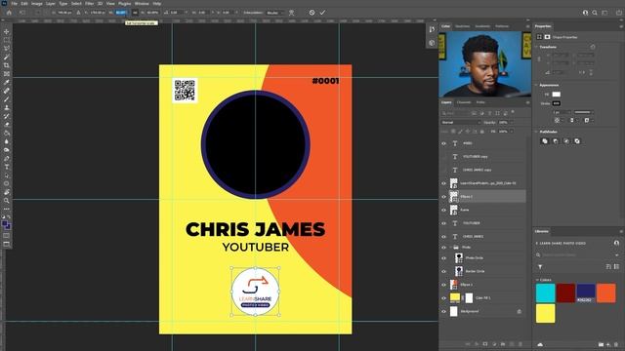Select the Eyedropper tool
The height and width of the screenshot is (351, 625).
coord(7,82)
